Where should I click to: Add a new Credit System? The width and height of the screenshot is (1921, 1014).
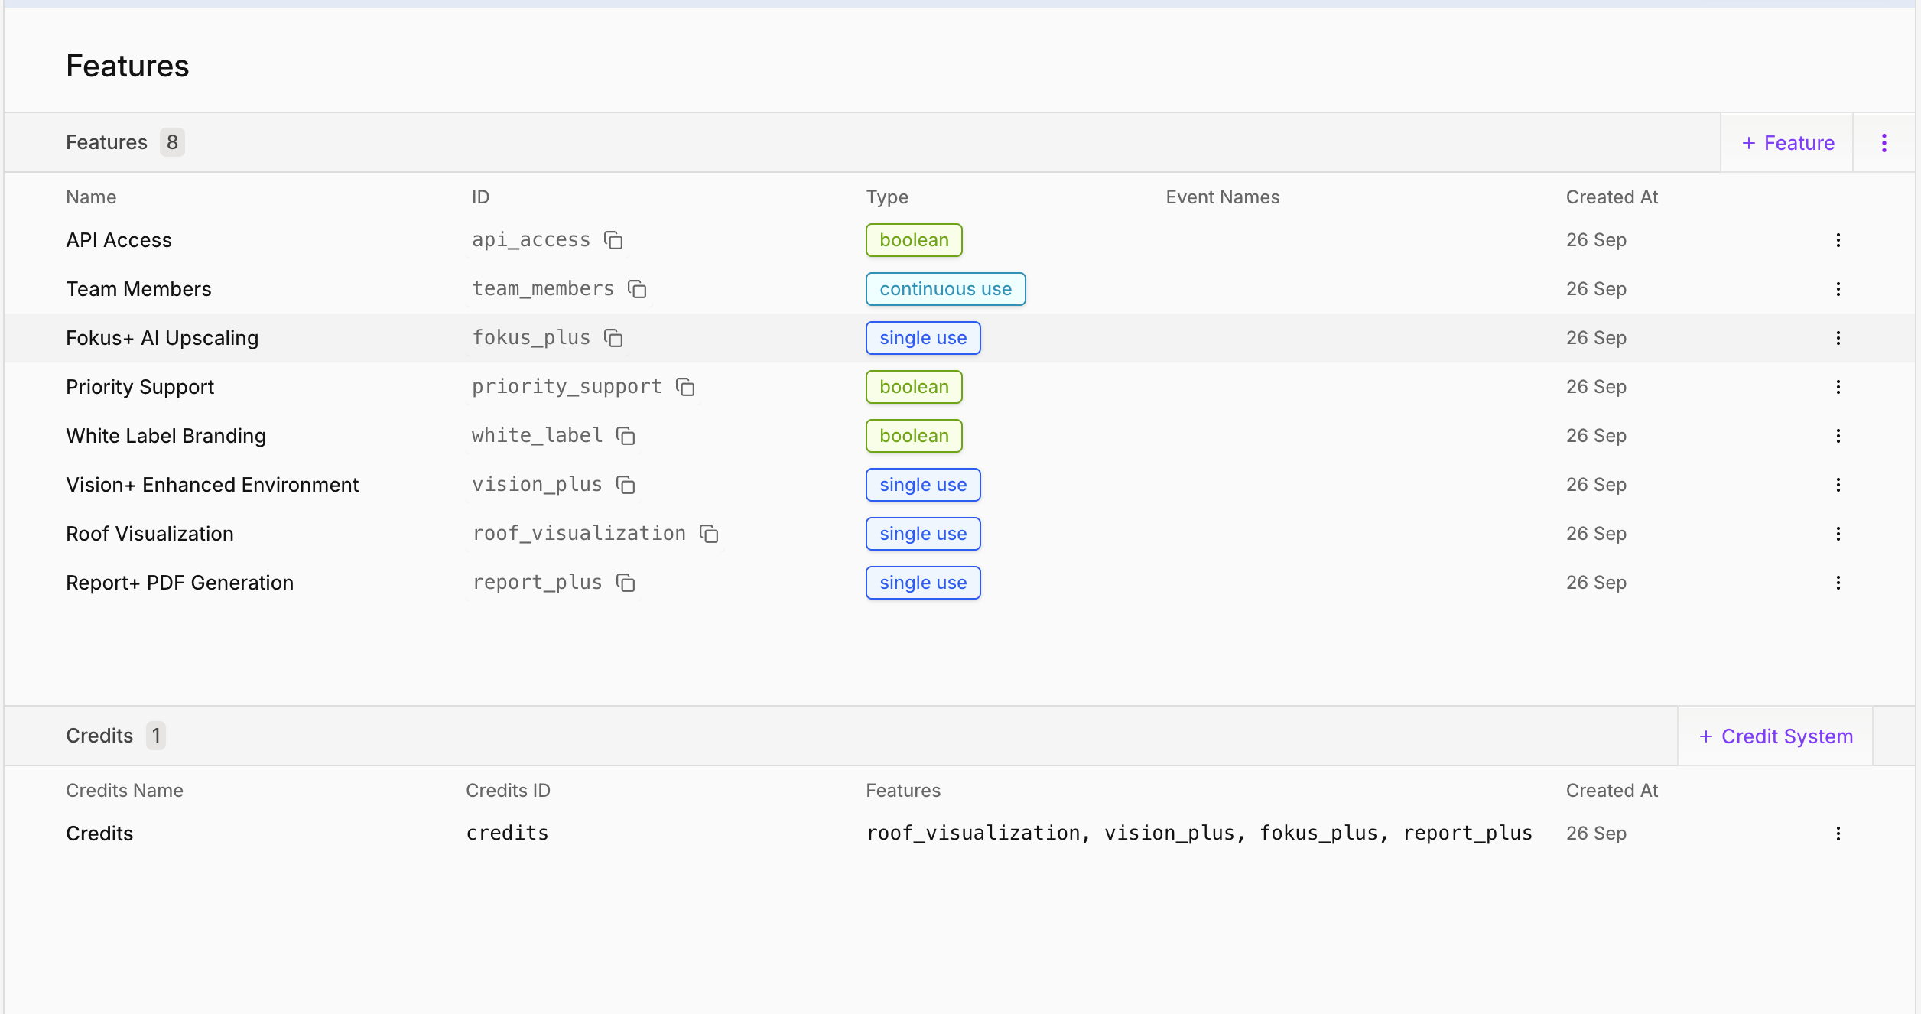click(x=1775, y=736)
